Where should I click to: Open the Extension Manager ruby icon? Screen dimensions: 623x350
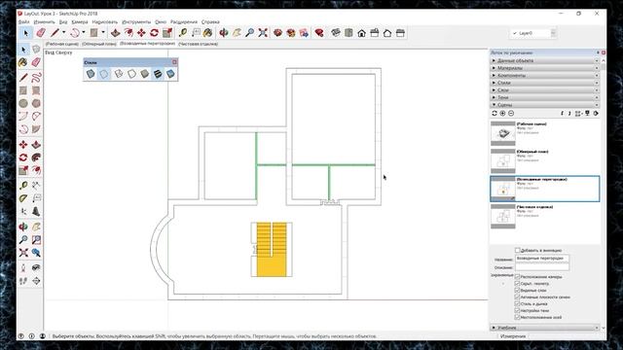pos(318,33)
